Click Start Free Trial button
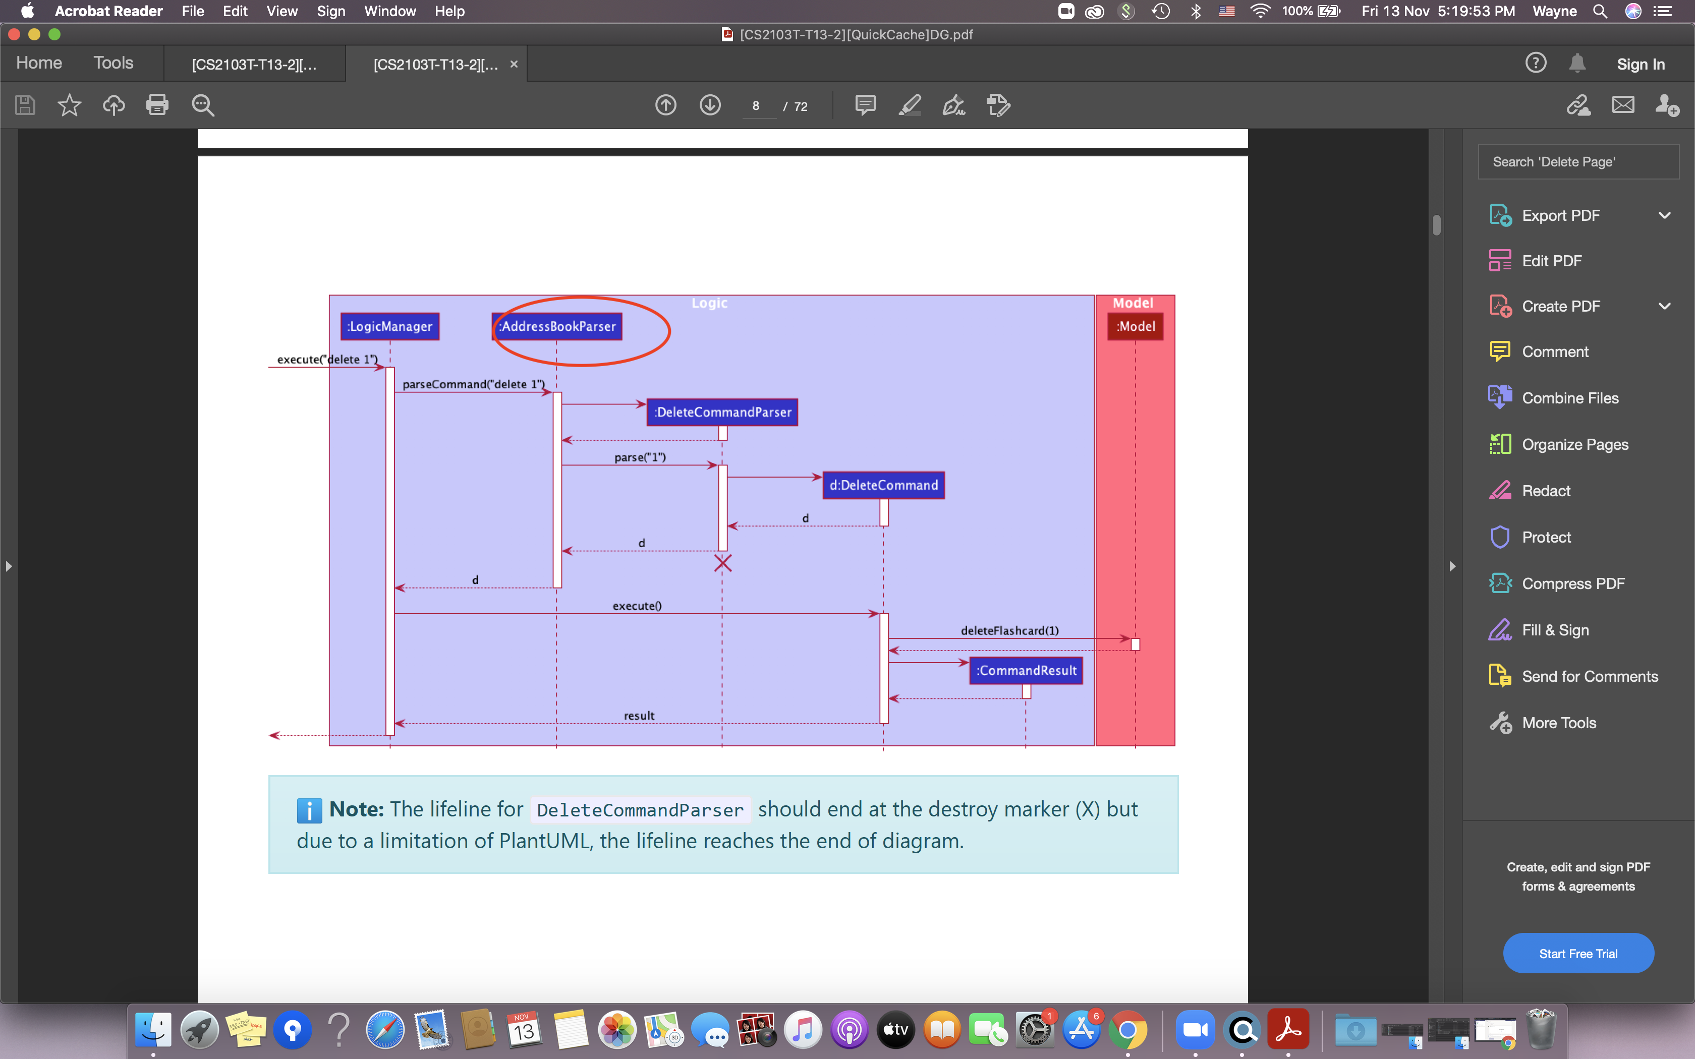 1578,953
